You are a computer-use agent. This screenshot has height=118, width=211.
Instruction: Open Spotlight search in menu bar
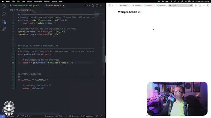click(186, 1)
